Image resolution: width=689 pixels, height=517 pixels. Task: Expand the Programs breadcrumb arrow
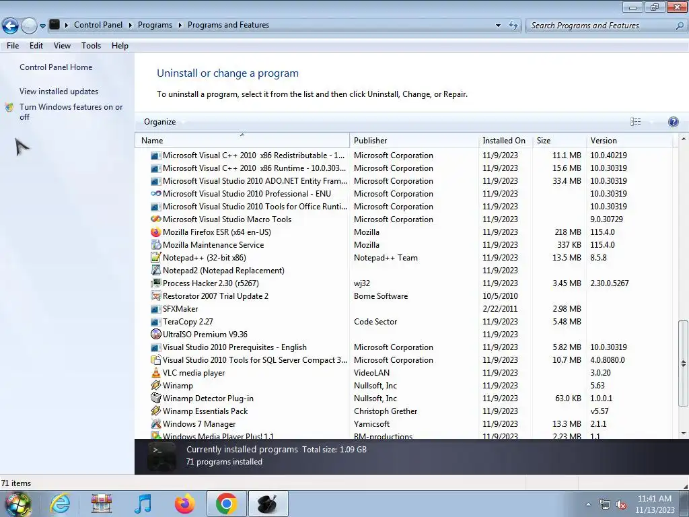180,25
